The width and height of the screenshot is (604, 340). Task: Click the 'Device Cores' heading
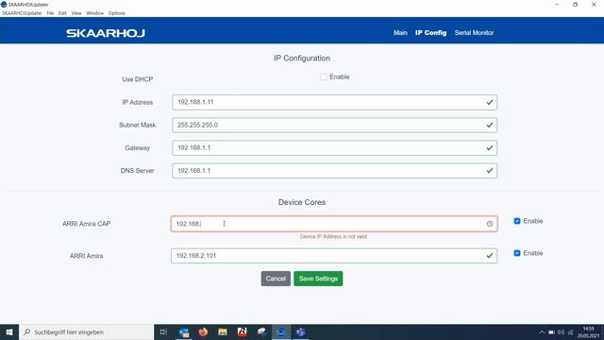(302, 202)
